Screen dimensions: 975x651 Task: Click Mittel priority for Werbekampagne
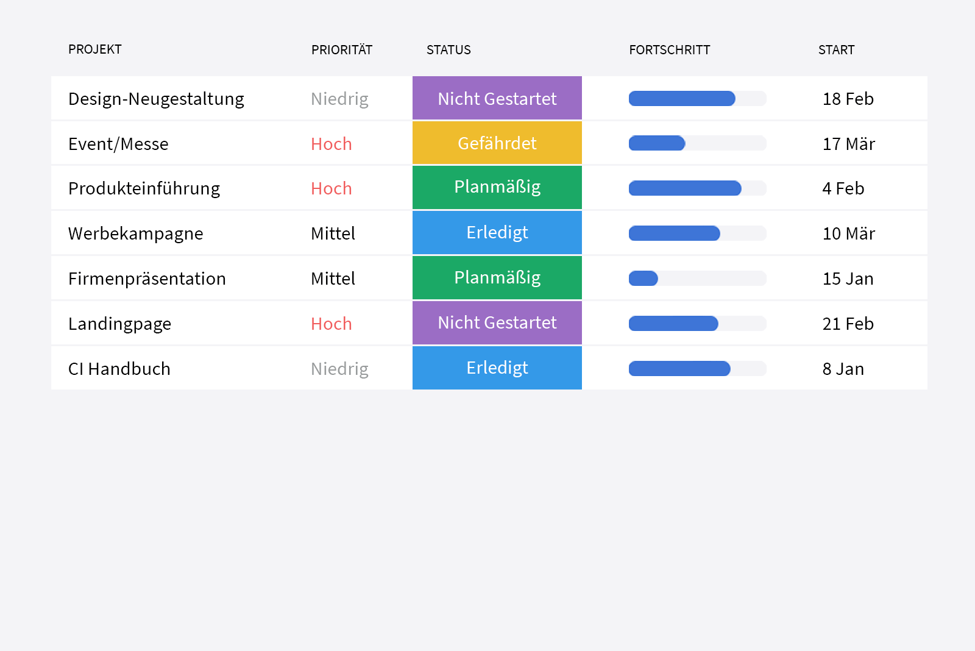pos(333,233)
